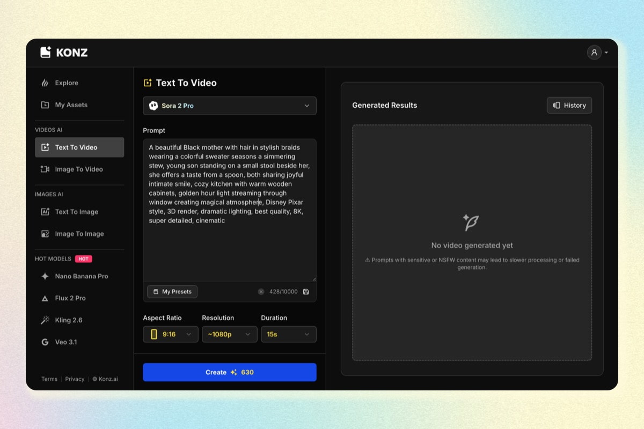Viewport: 644px width, 429px height.
Task: Click the No video generated yet text
Action: click(472, 246)
